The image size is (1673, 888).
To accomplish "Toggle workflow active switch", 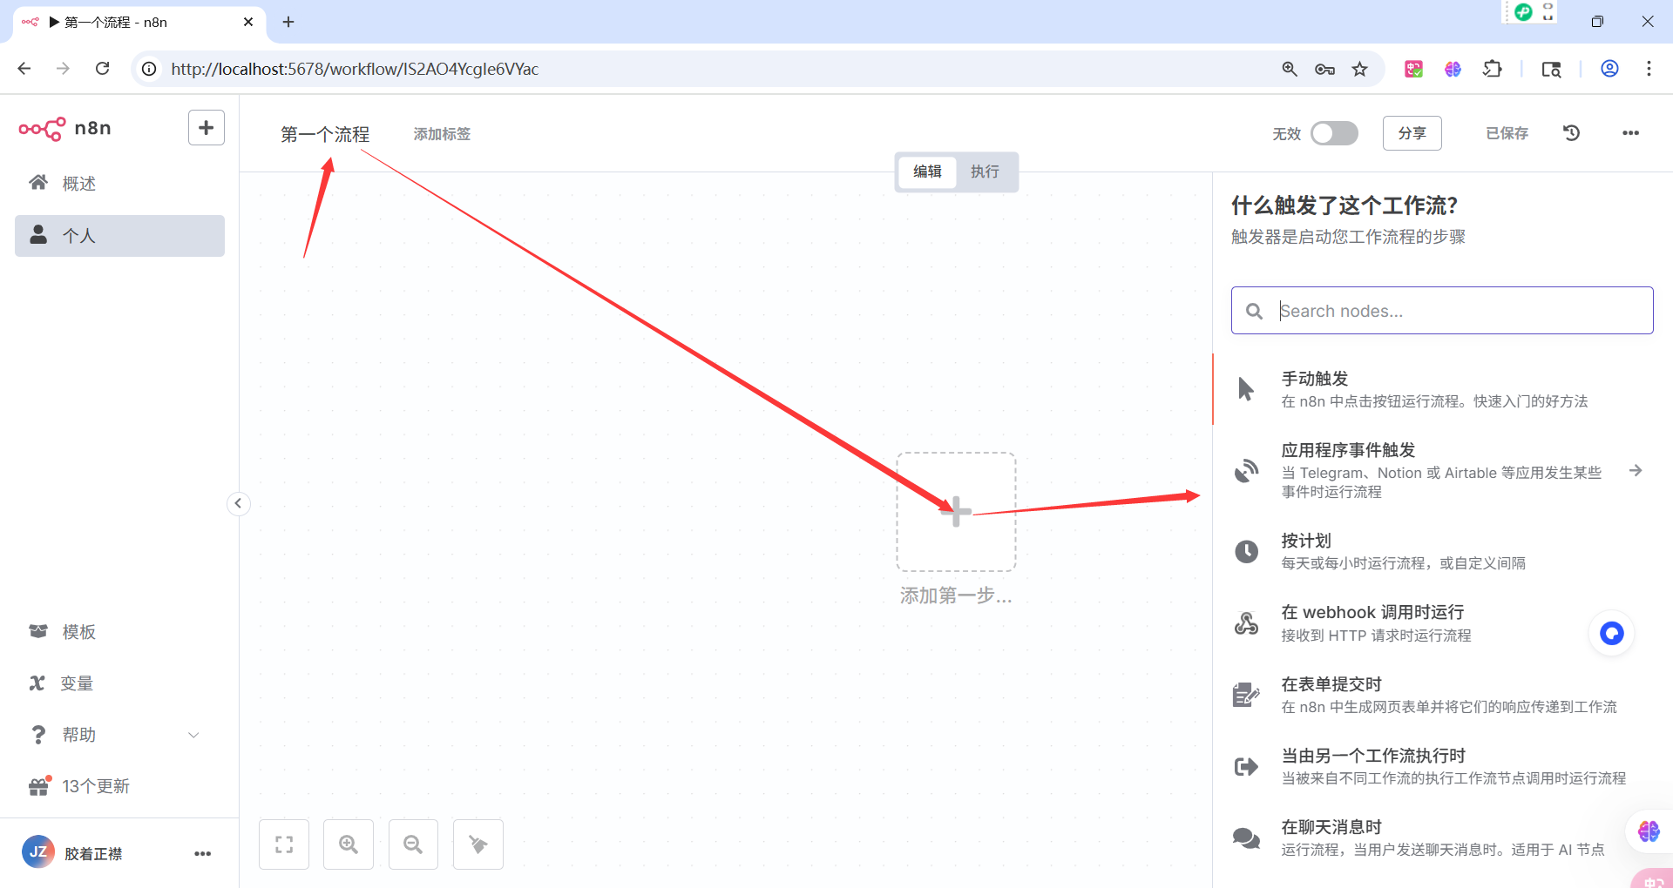I will [1334, 133].
